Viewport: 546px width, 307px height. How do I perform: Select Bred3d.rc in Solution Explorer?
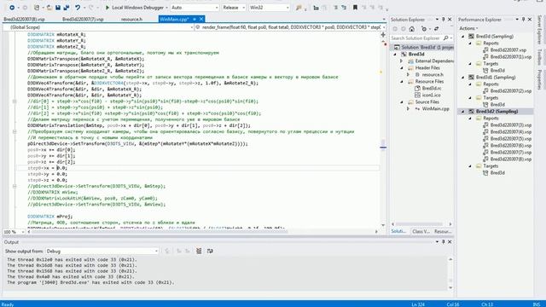[x=432, y=89]
